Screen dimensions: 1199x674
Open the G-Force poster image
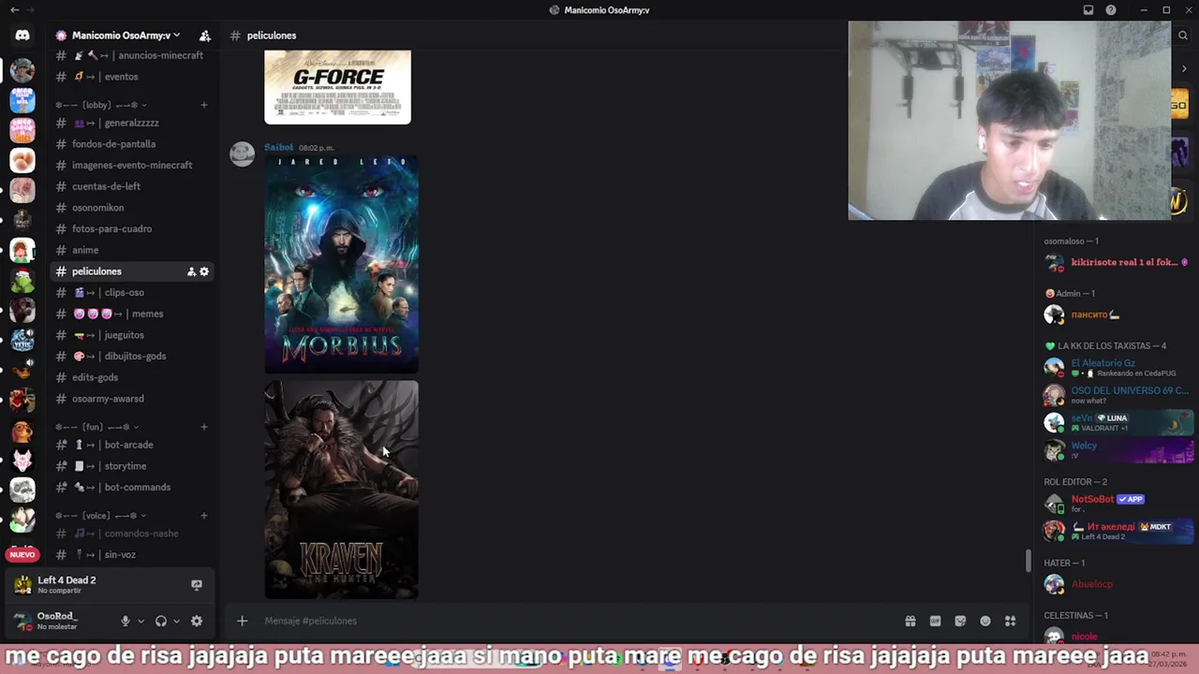337,87
